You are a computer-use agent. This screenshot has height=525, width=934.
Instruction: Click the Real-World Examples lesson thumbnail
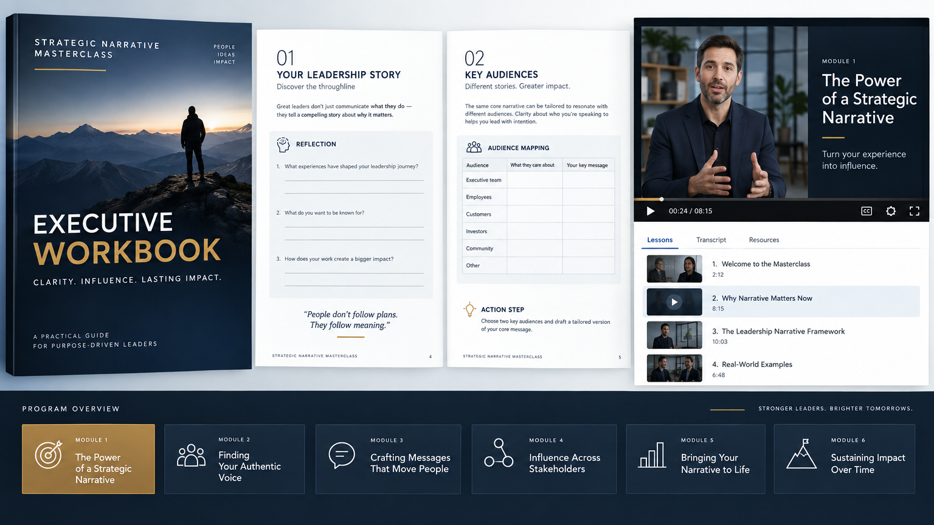(674, 368)
